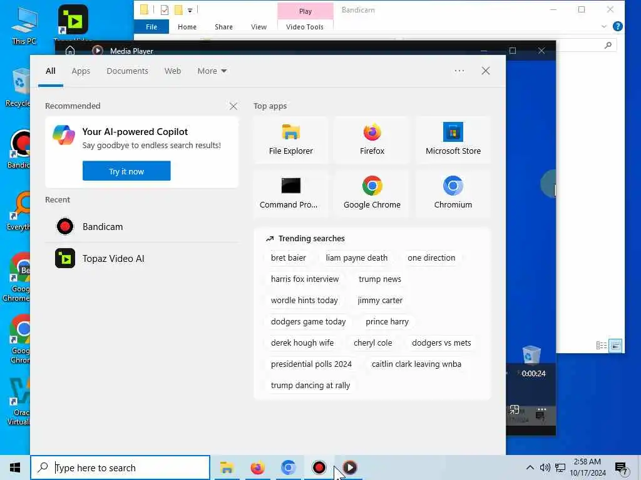641x480 pixels.
Task: Click the Windows Start button
Action: click(x=15, y=467)
